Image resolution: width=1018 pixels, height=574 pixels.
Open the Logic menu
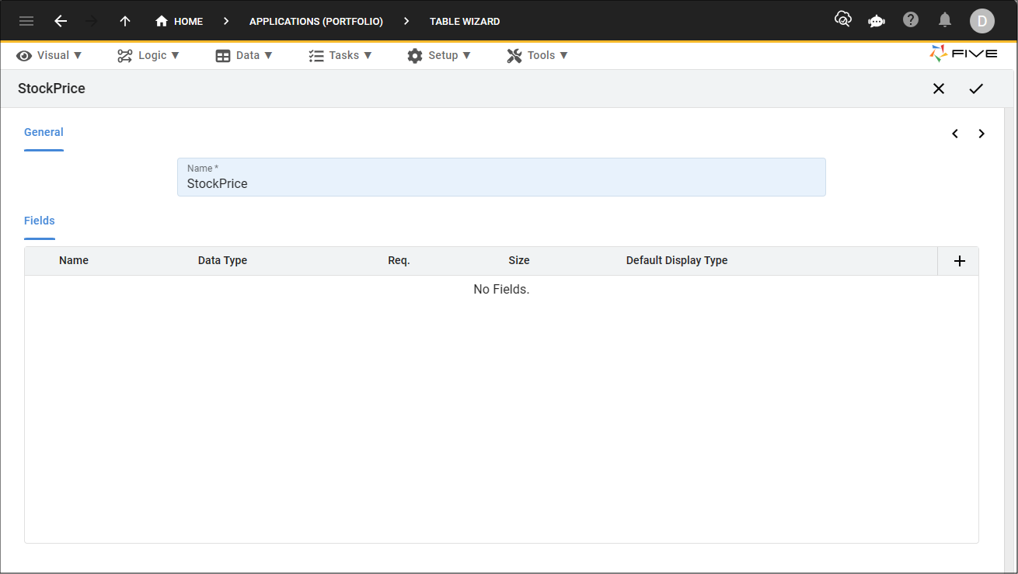coord(148,55)
